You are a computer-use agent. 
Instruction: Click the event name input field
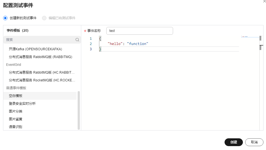coord(139,31)
